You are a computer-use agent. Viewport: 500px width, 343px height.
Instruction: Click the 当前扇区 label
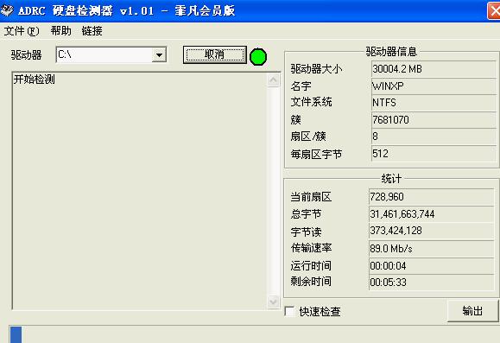(311, 197)
